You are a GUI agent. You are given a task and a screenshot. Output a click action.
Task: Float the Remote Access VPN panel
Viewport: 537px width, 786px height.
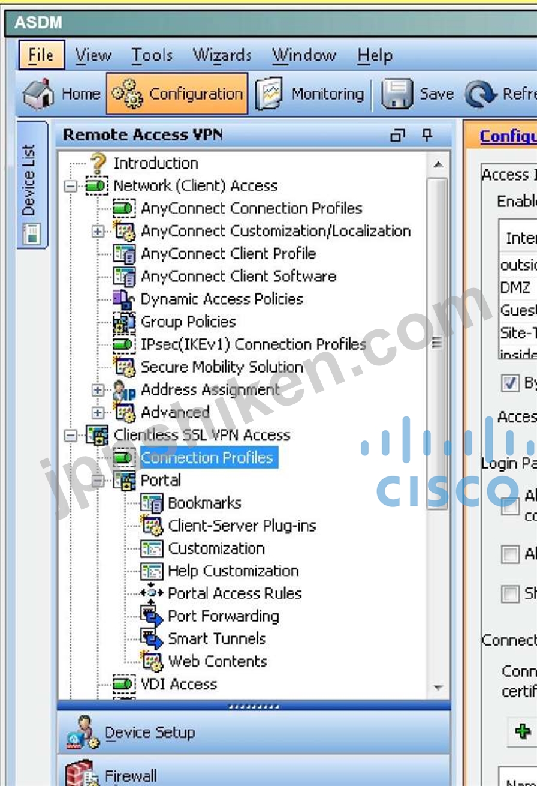tap(397, 136)
